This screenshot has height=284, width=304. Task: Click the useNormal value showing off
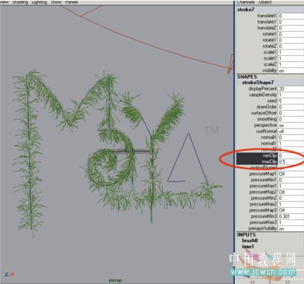point(291,132)
